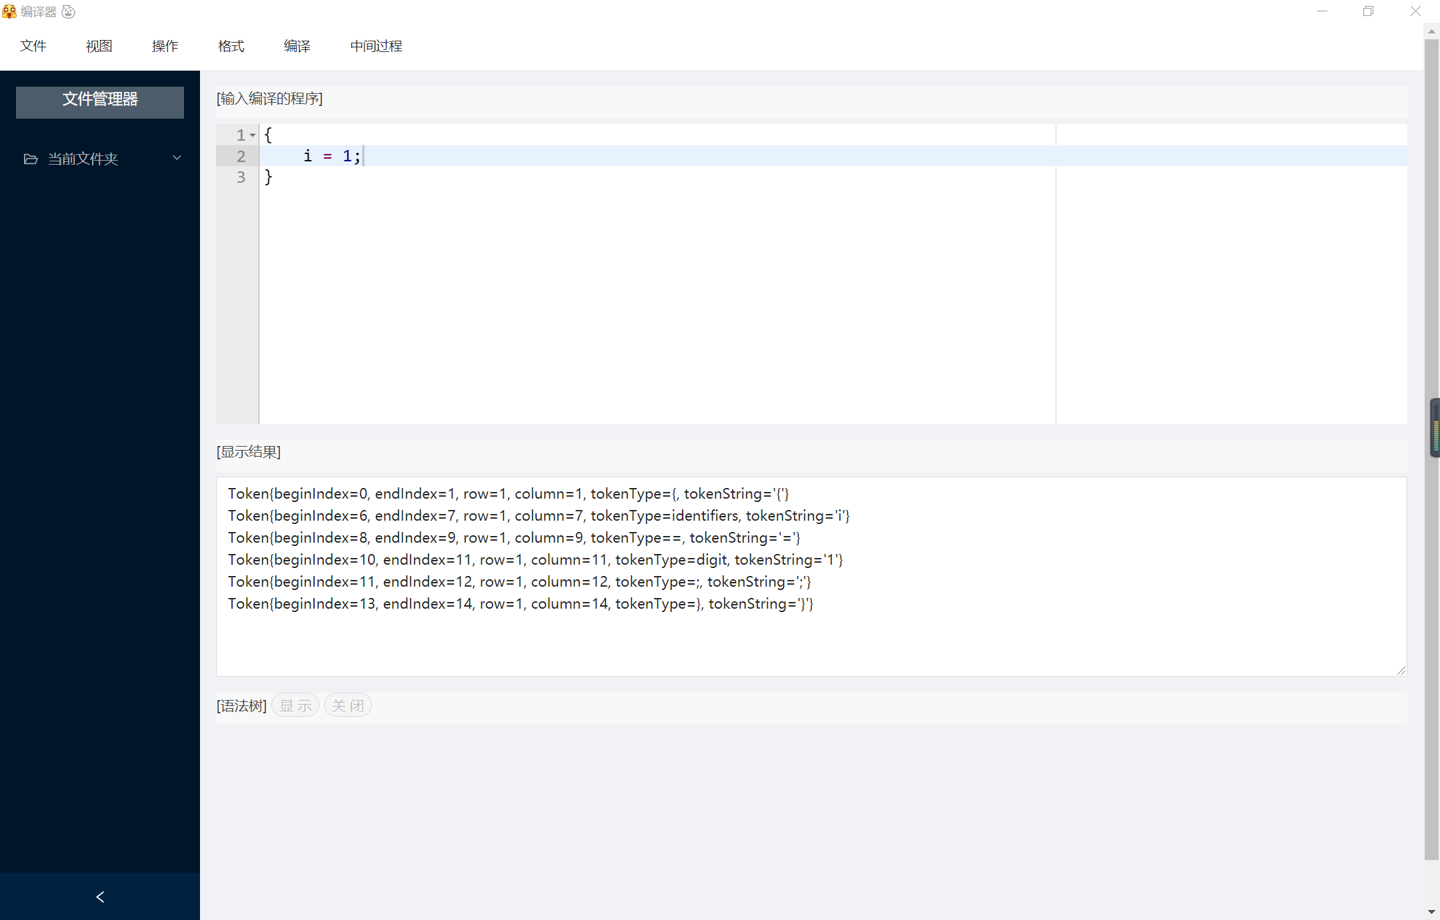This screenshot has height=920, width=1440.
Task: Click the scrollbar down arrow
Action: pyautogui.click(x=1431, y=911)
